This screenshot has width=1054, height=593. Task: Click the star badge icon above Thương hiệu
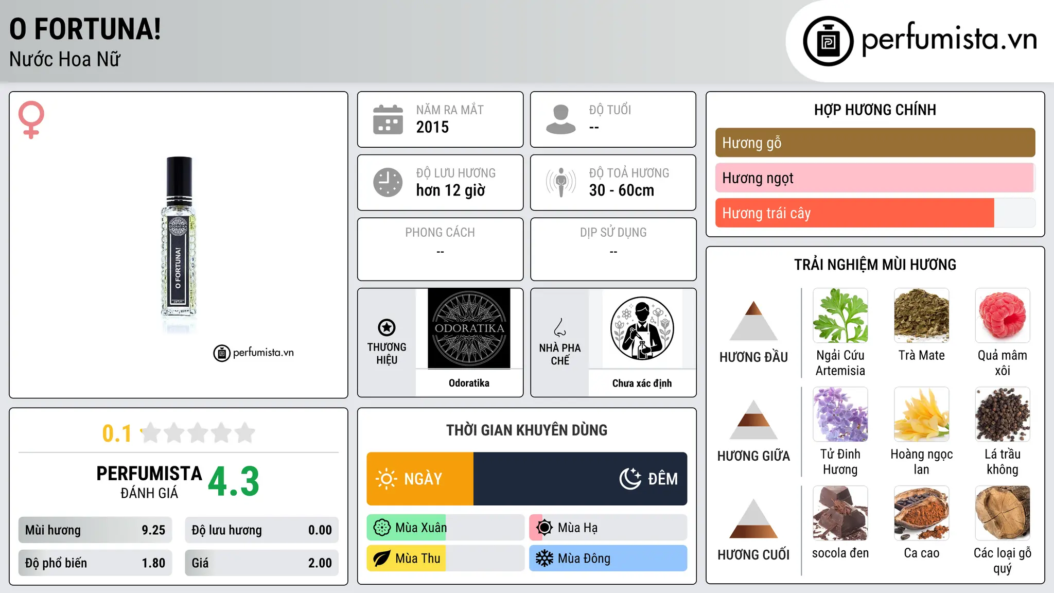tap(387, 327)
